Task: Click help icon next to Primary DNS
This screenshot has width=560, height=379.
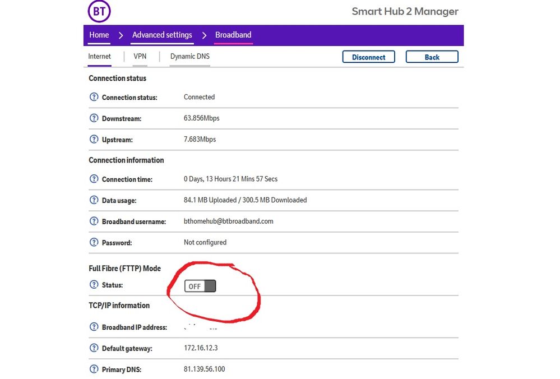Action: [x=94, y=369]
